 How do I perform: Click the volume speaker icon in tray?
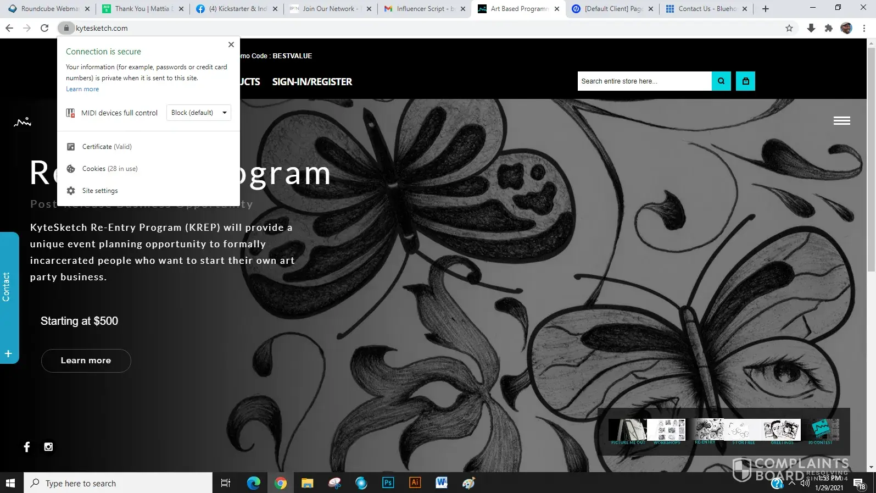point(805,484)
